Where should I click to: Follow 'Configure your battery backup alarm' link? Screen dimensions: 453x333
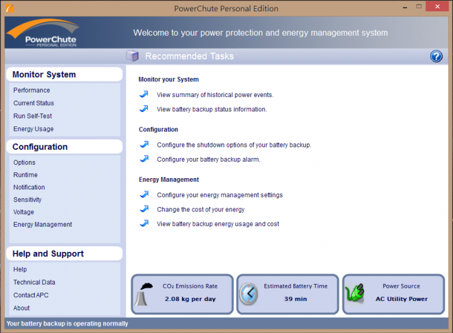[x=208, y=159]
